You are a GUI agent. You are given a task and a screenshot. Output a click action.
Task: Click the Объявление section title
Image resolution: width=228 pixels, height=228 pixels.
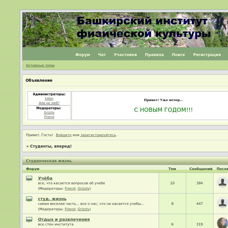tap(39, 80)
